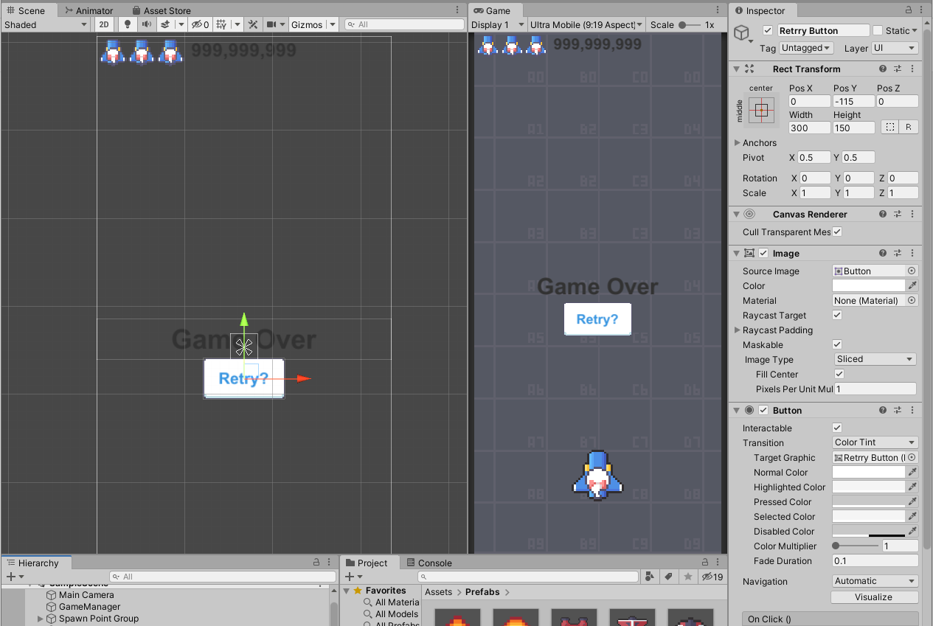
Task: Open the Static flags dropdown arrow
Action: tap(915, 30)
